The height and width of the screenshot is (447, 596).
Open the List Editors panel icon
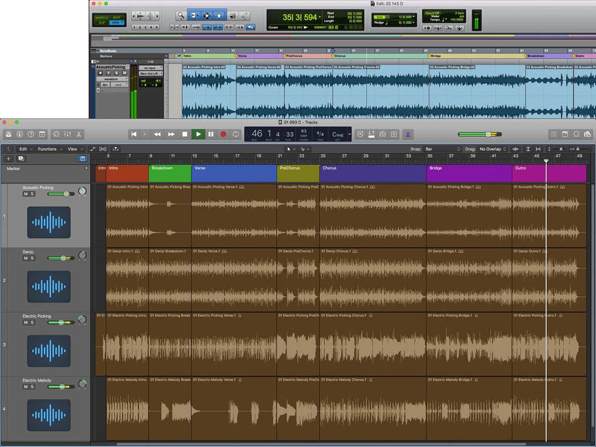pos(553,134)
